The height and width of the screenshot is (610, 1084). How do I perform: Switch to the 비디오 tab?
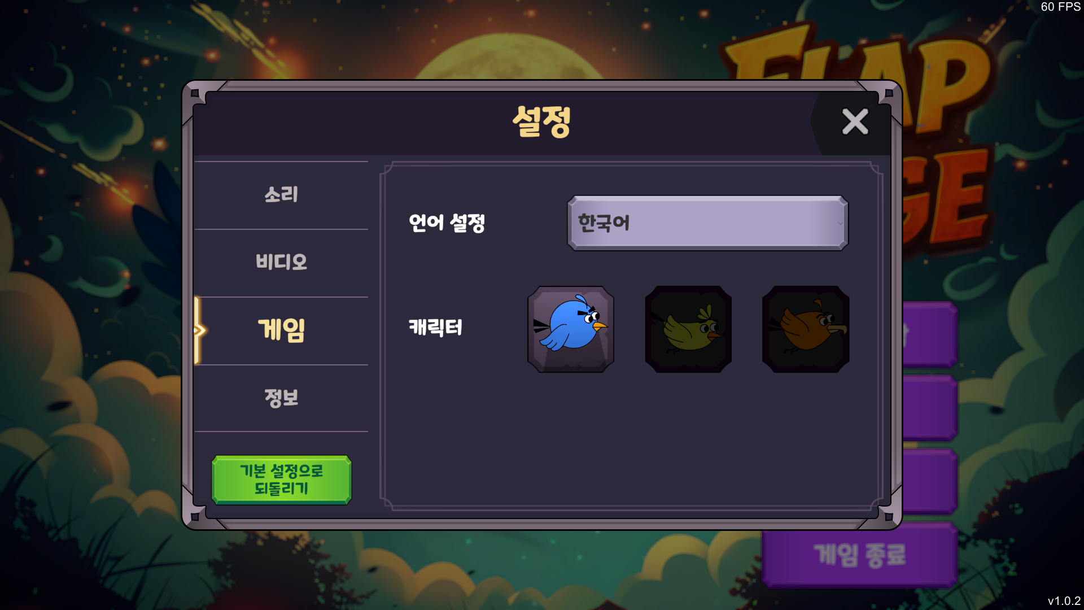tap(281, 263)
